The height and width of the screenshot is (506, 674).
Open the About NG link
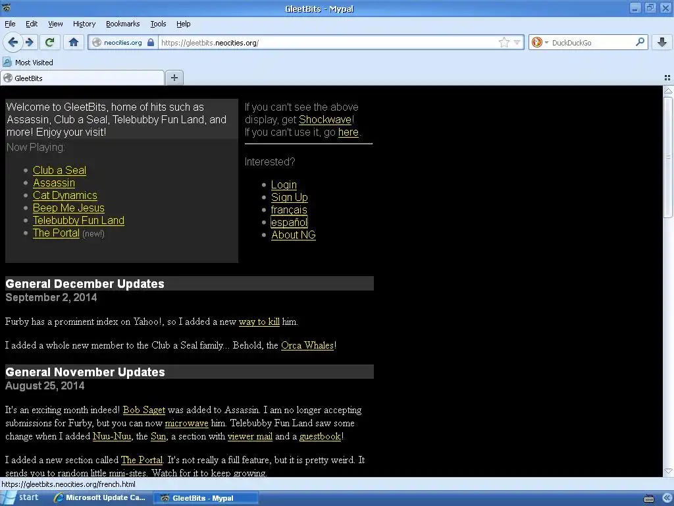(293, 235)
